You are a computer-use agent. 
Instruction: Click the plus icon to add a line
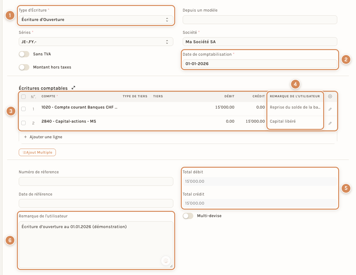(25, 137)
